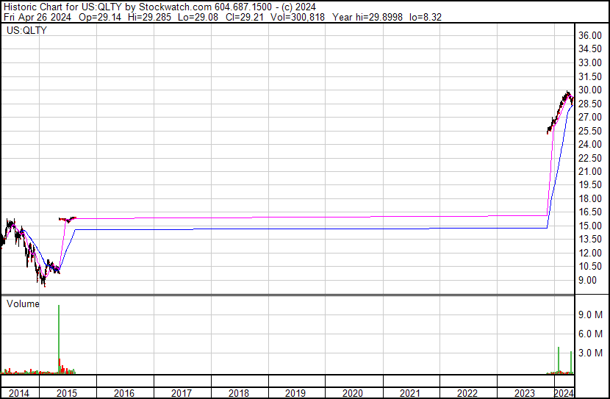This screenshot has width=610, height=399.
Task: Click the price low near 9 in 2014
Action: pyautogui.click(x=43, y=281)
